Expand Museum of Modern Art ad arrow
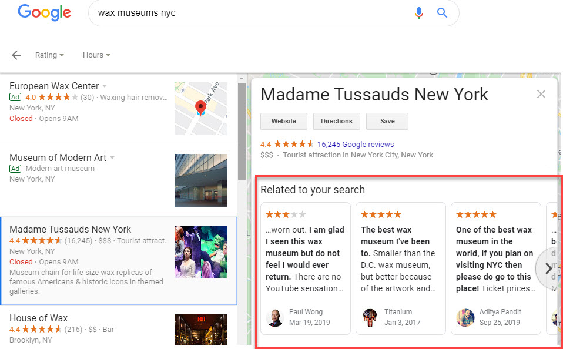The height and width of the screenshot is (349, 563). pyautogui.click(x=112, y=157)
